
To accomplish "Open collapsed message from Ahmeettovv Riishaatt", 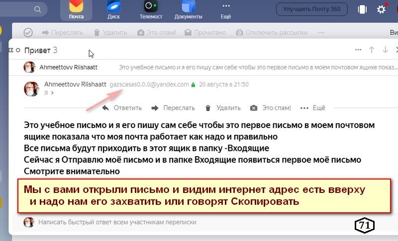I will click(x=203, y=67).
